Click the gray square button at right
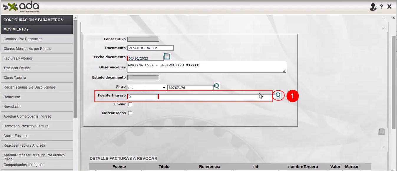The image size is (397, 171). coord(381,132)
